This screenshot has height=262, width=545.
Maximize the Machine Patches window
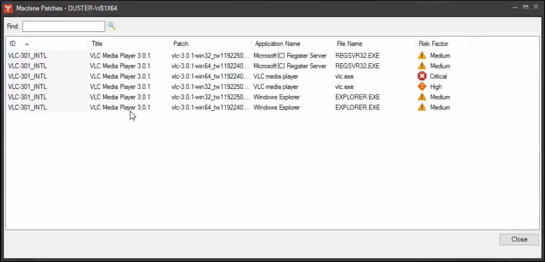pos(525,7)
